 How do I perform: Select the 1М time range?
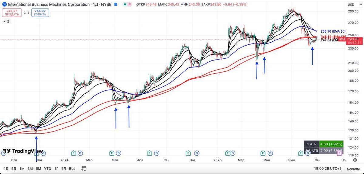(x=22, y=169)
